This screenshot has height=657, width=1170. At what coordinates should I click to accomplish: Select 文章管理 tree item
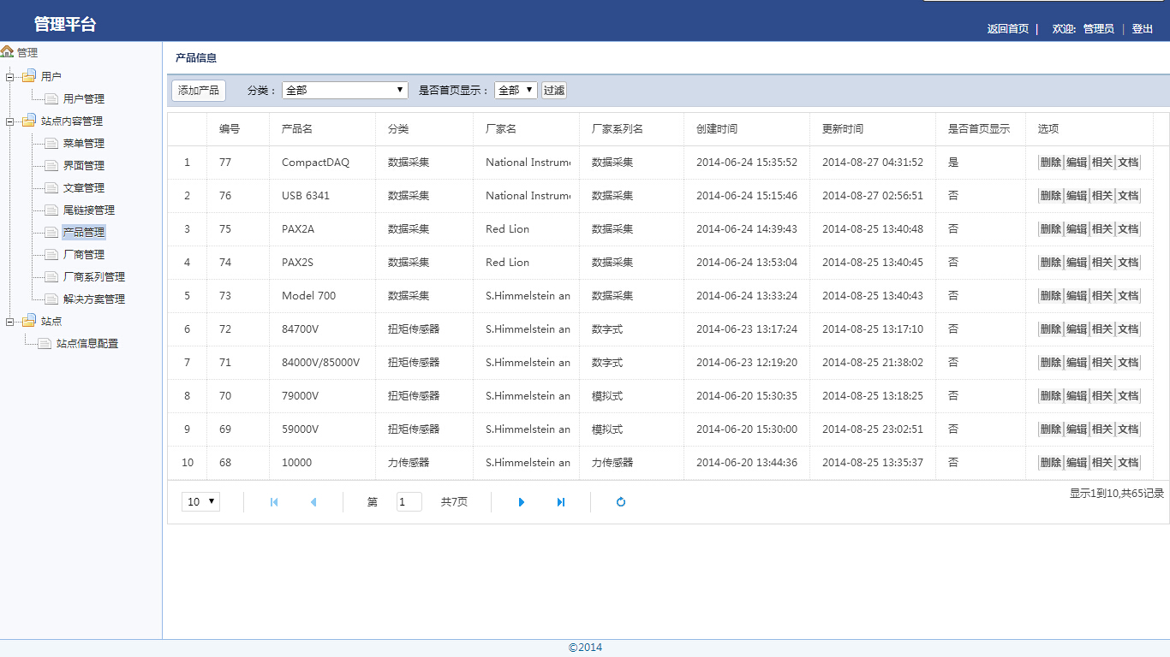[84, 188]
